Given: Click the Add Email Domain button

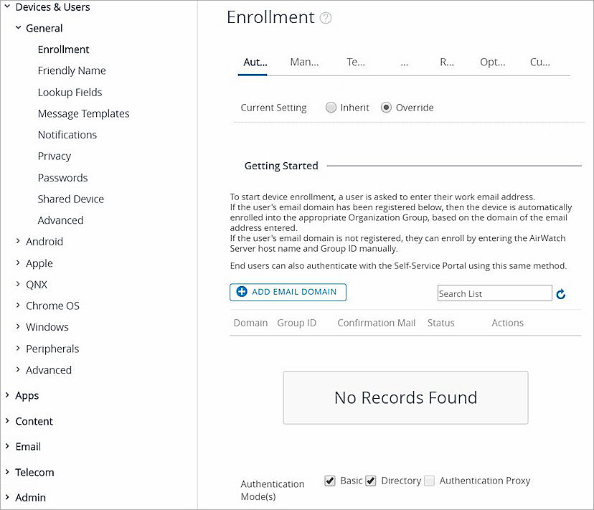Looking at the screenshot, I should click(x=287, y=292).
